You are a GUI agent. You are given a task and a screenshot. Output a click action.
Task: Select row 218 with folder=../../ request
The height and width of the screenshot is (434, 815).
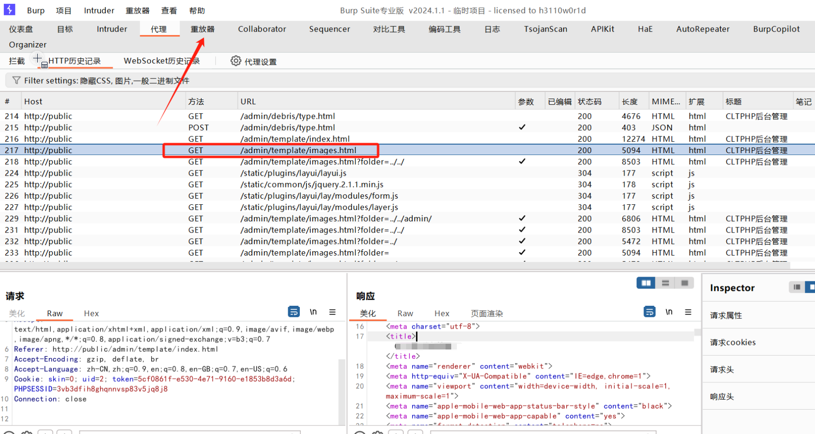tap(322, 162)
